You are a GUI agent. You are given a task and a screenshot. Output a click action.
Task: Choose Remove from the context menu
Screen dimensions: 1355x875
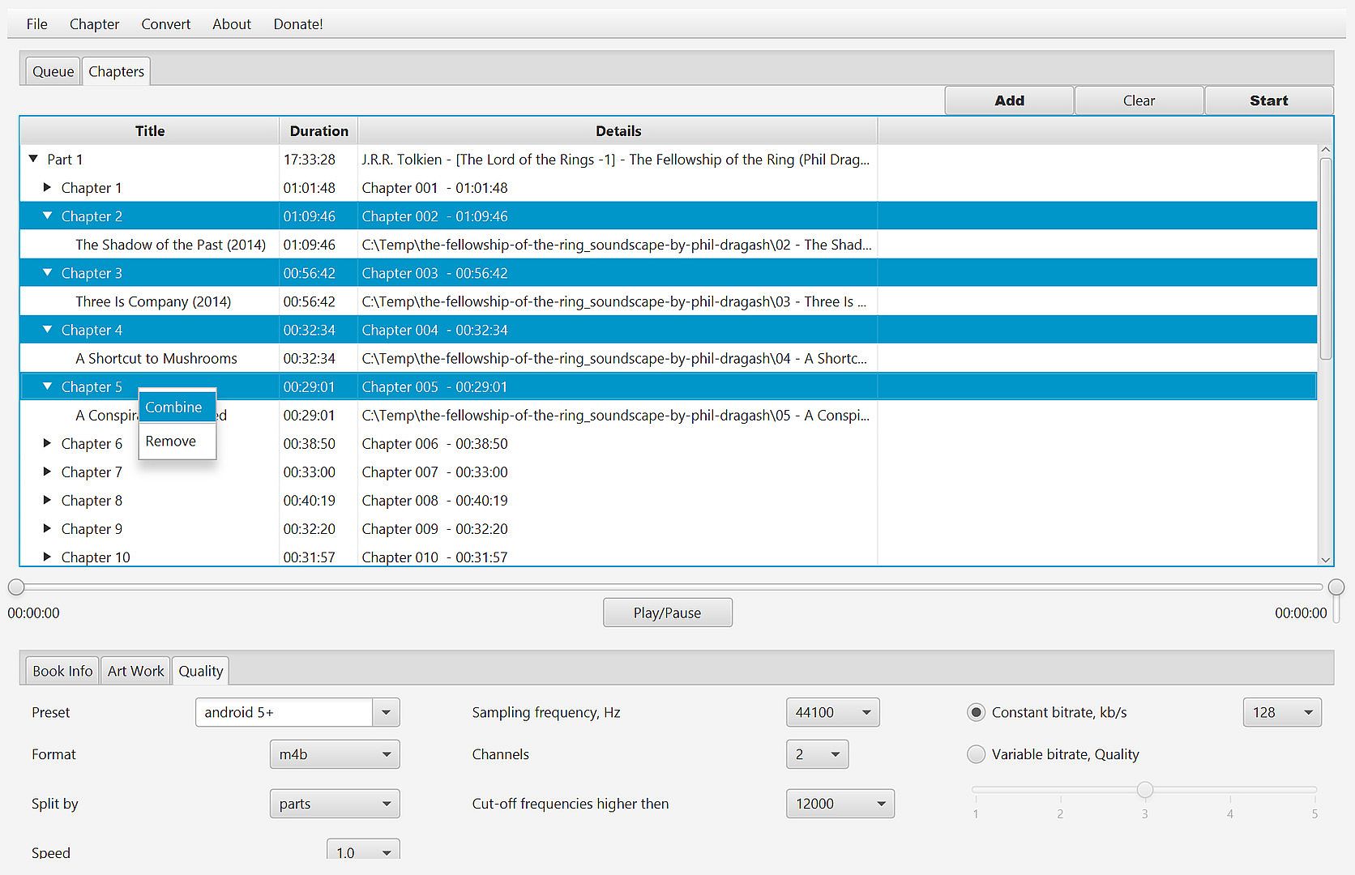[171, 442]
